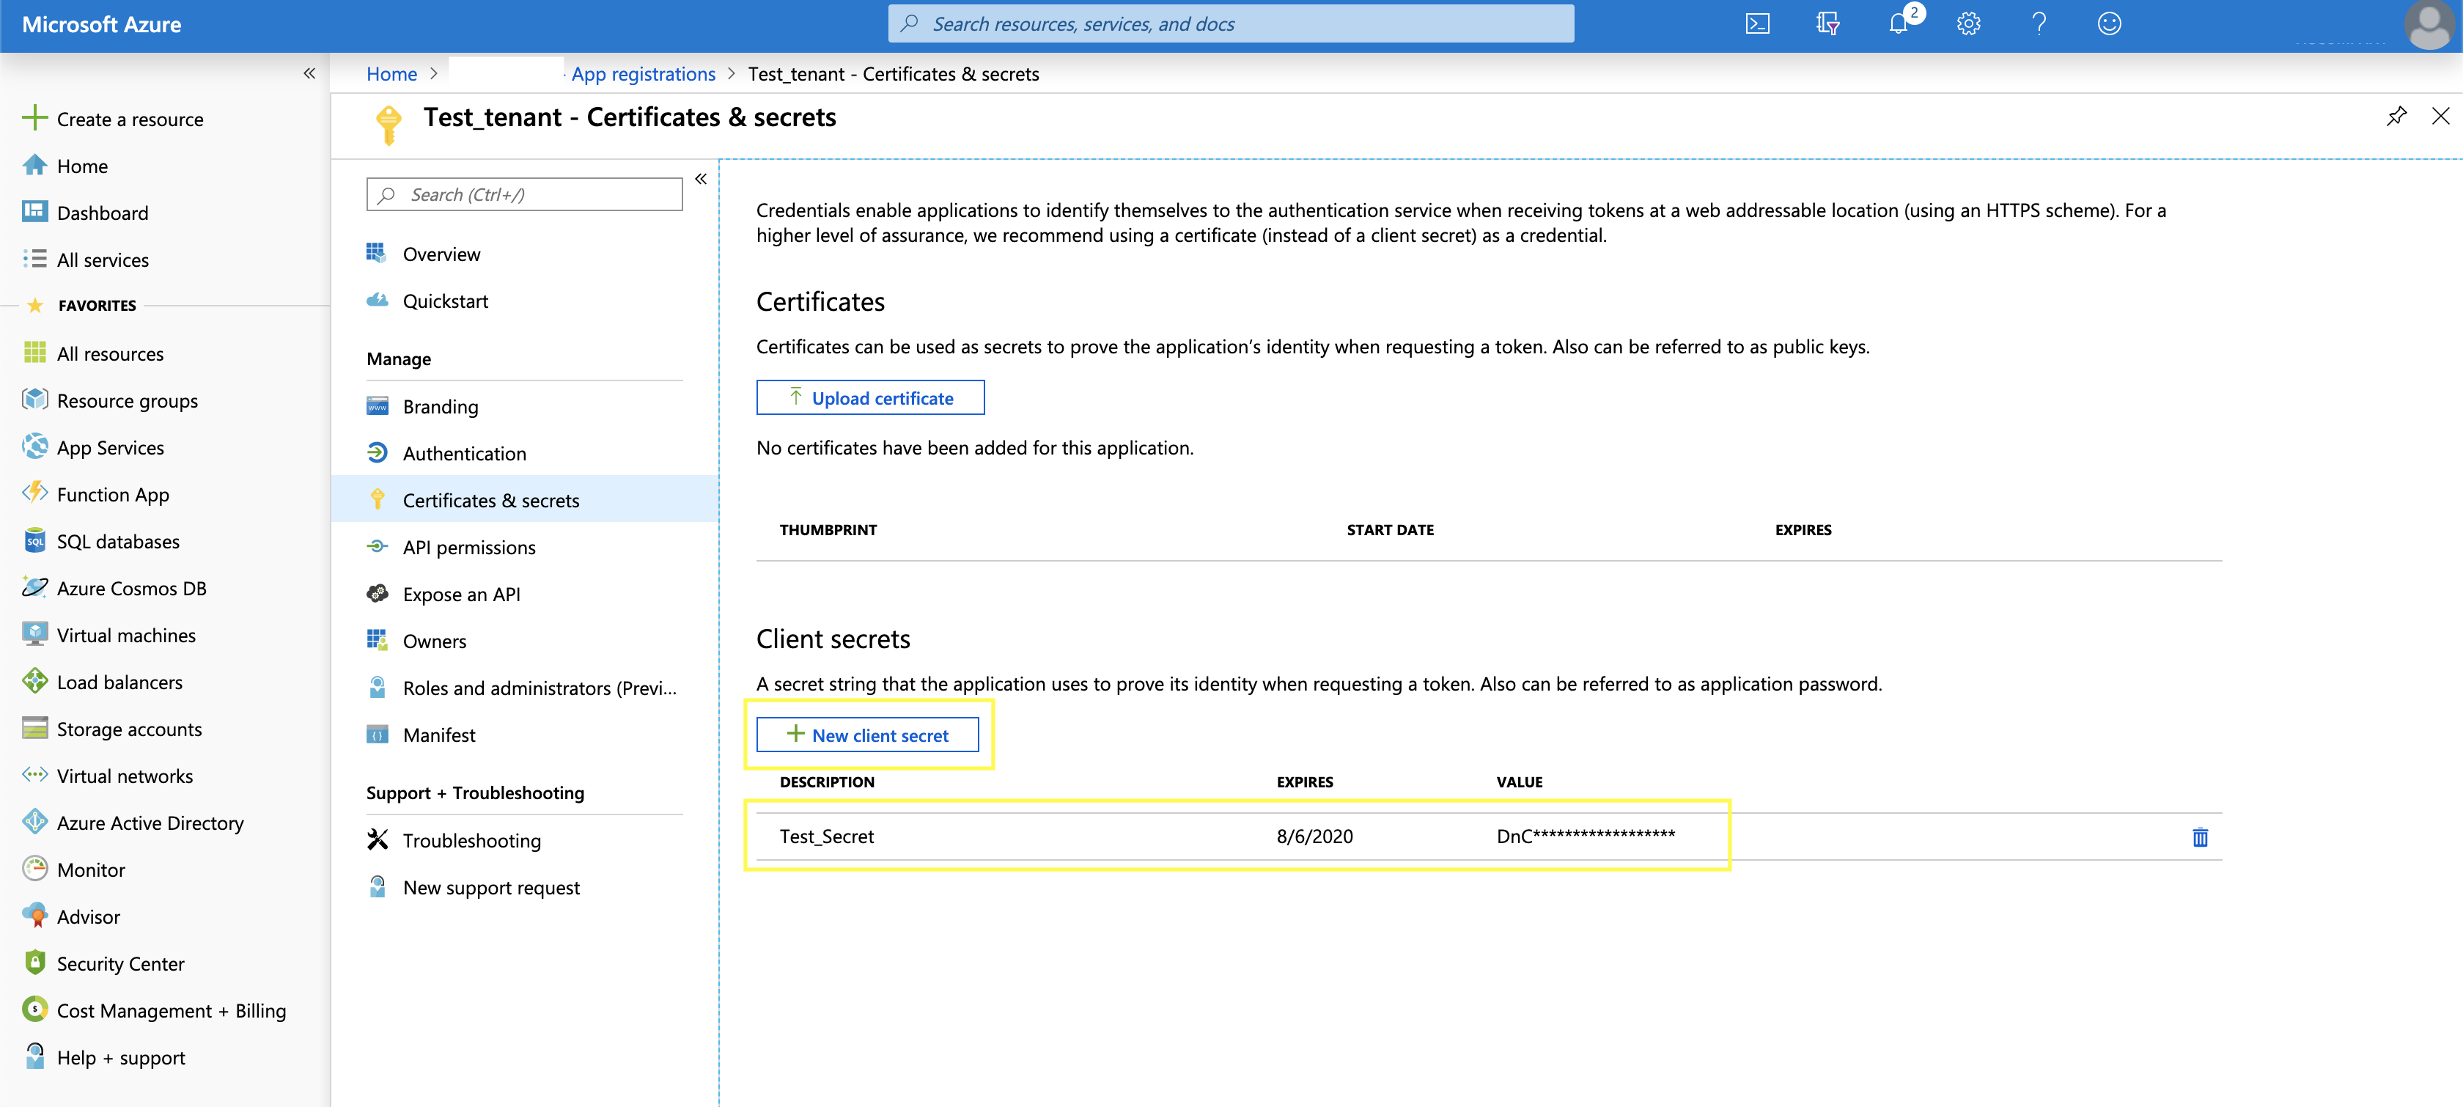Open SQL databases icon

point(34,541)
